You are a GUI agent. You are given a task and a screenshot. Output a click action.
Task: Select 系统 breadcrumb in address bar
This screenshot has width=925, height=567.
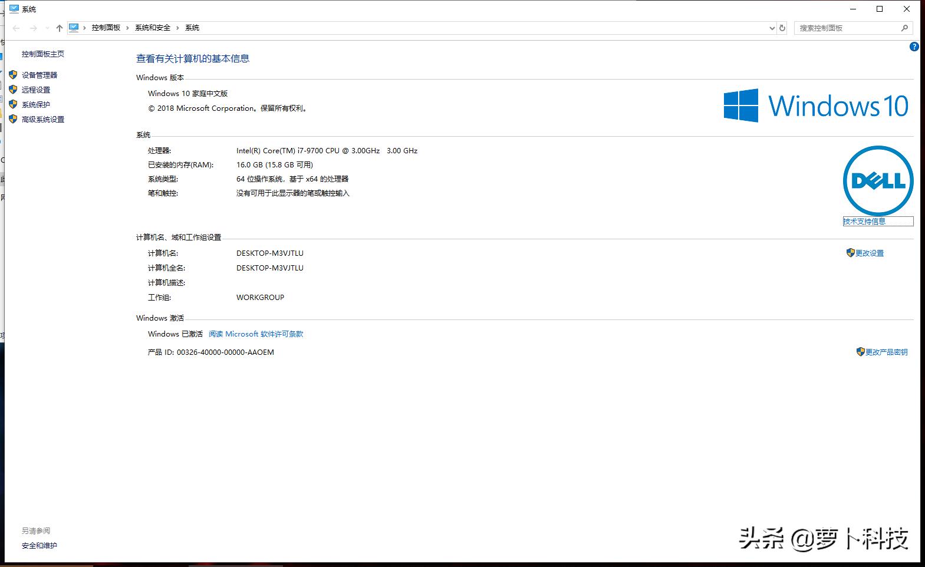pos(192,28)
